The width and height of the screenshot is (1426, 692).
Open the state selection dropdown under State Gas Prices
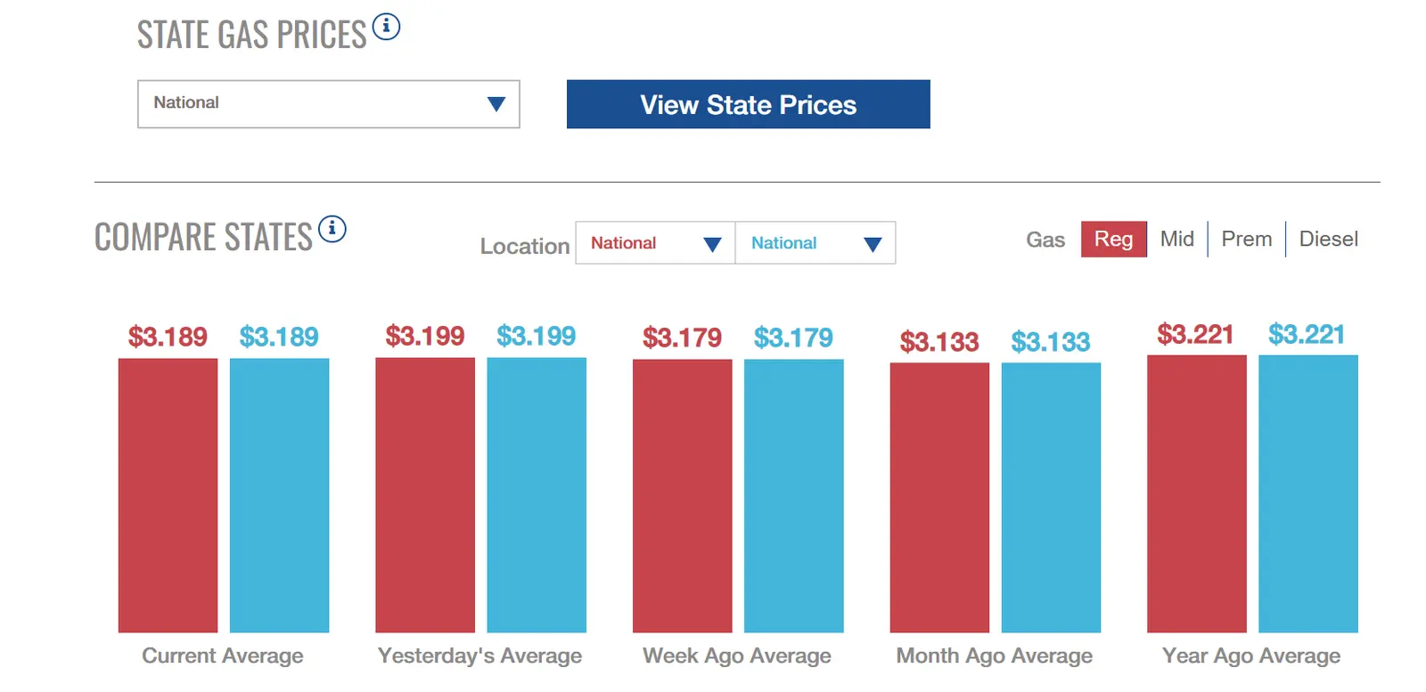(328, 104)
